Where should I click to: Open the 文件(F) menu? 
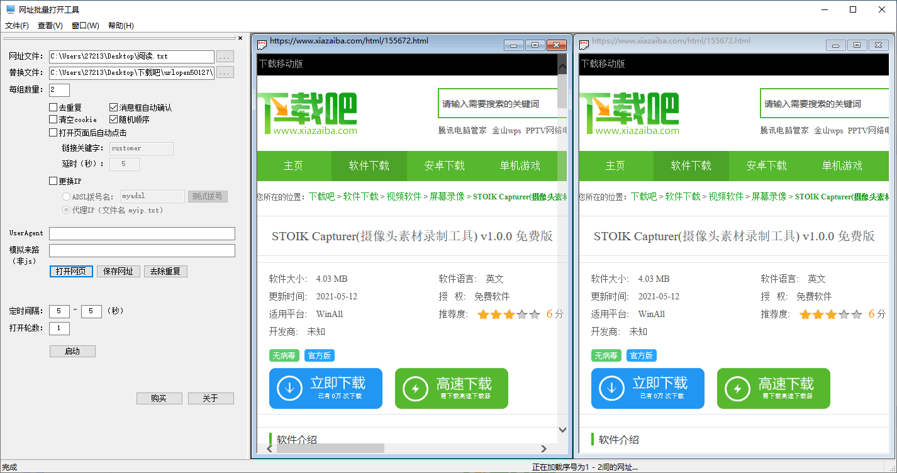click(17, 26)
